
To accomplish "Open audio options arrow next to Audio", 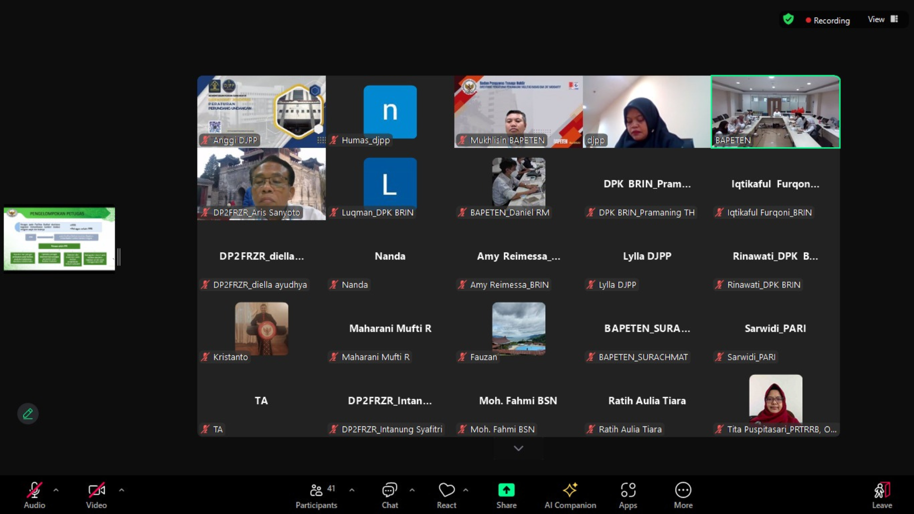I will click(x=56, y=490).
